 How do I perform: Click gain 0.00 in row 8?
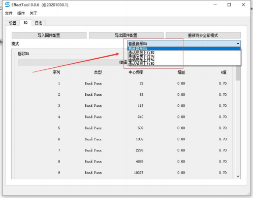pos(181,162)
